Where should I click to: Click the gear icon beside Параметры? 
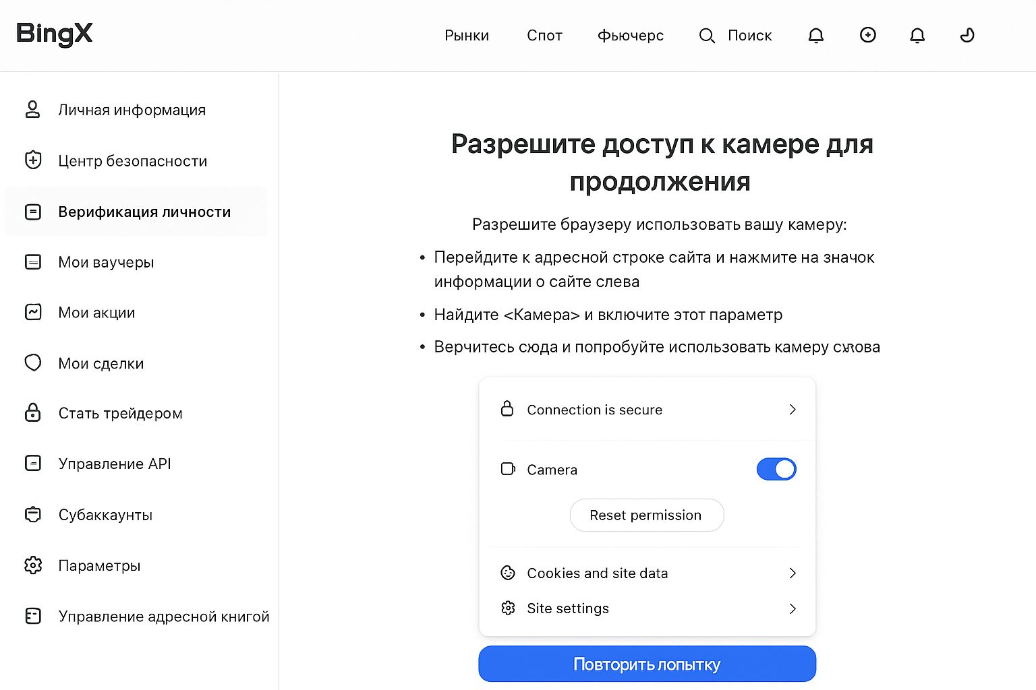coord(32,565)
